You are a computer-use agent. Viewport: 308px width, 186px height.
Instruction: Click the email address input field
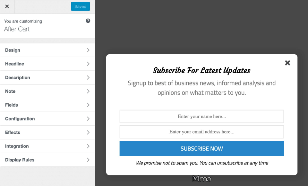coord(201,132)
